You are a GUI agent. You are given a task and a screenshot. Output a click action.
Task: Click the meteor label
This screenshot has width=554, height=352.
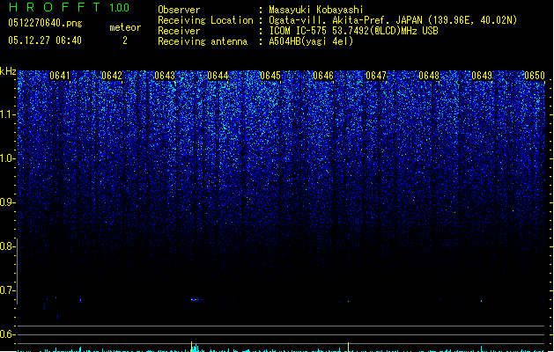point(125,27)
